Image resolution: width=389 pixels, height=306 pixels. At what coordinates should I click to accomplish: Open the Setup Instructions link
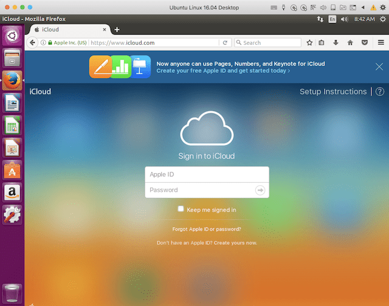coord(333,92)
